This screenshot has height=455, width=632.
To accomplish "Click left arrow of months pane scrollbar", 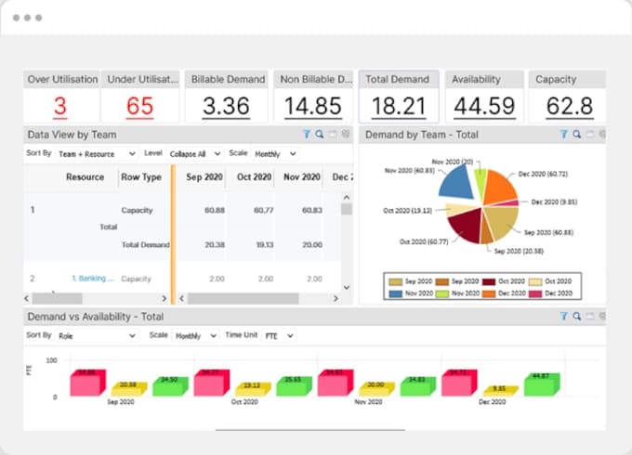I will point(182,298).
